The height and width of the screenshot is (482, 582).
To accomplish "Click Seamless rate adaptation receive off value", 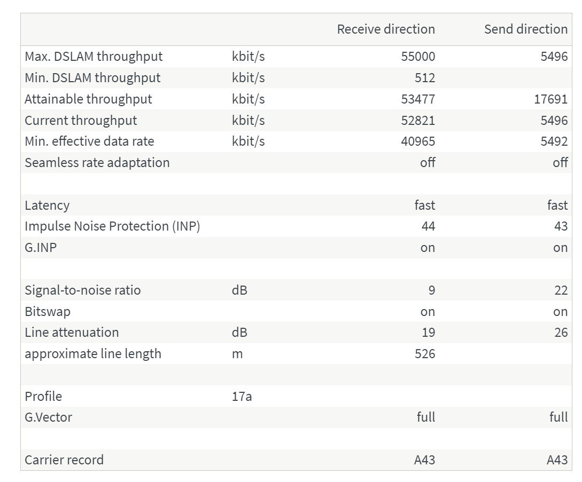I will 428,162.
